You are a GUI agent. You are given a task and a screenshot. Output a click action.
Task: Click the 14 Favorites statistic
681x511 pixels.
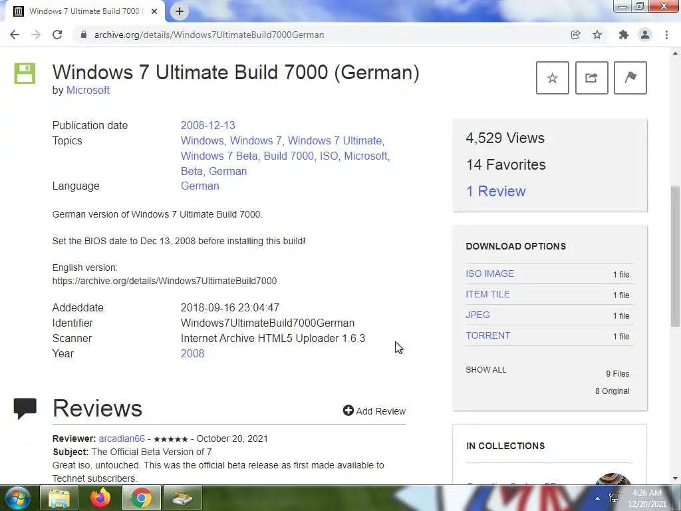(506, 165)
